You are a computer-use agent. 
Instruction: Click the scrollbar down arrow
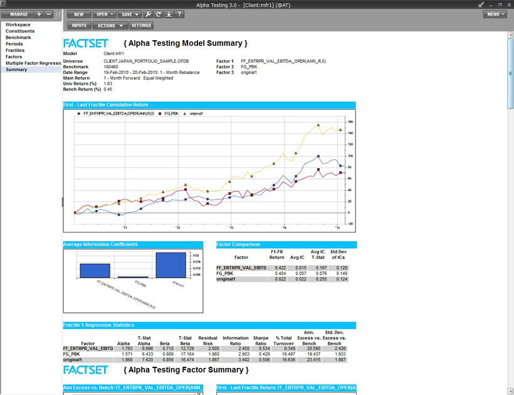(x=510, y=391)
